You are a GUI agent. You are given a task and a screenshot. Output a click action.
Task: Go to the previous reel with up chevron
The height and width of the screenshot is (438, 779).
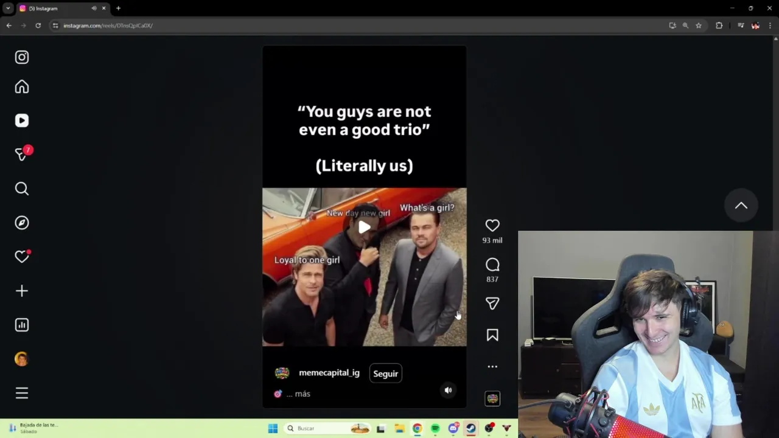coord(741,206)
